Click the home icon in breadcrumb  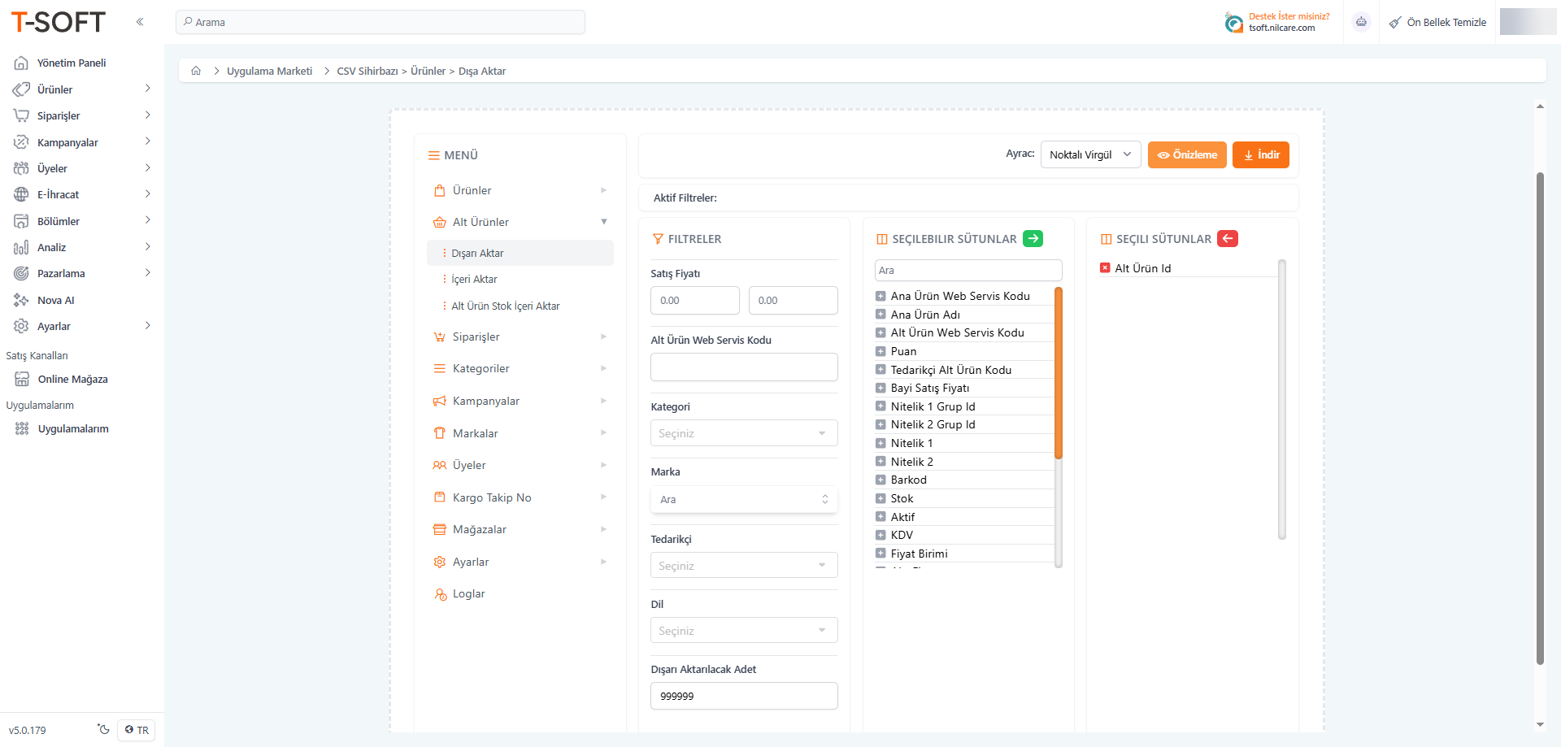[x=196, y=71]
